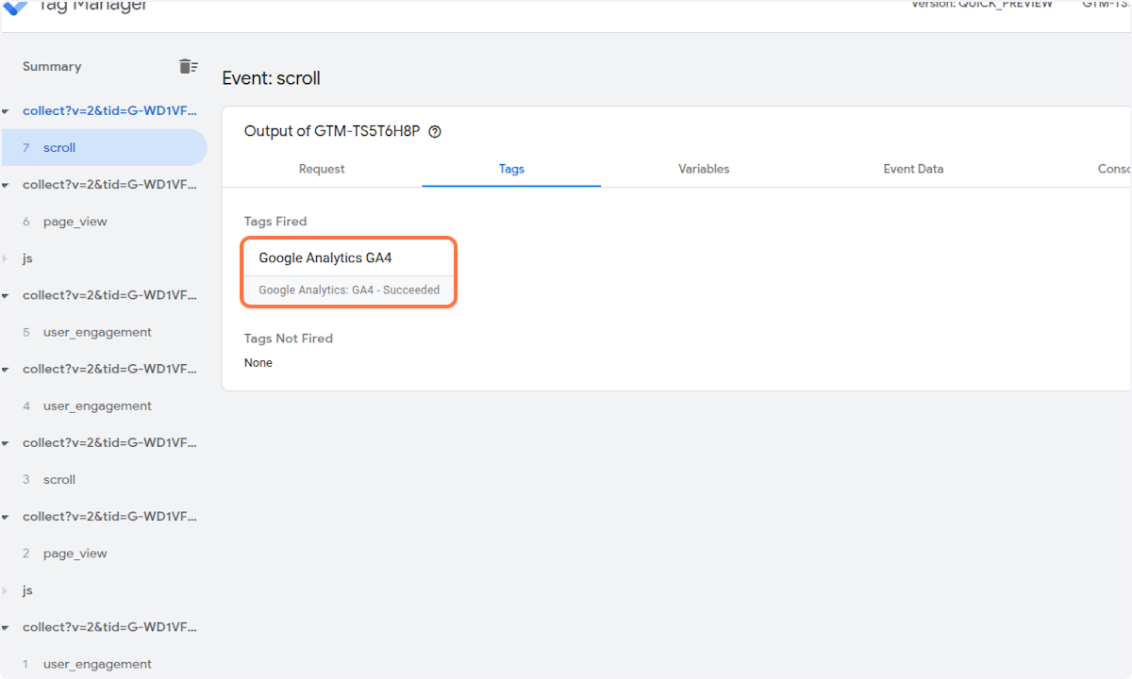The width and height of the screenshot is (1132, 679).
Task: Show the Event Data tab
Action: click(x=913, y=169)
